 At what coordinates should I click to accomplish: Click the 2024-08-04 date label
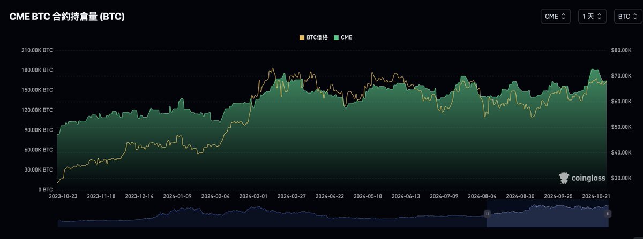(482, 196)
